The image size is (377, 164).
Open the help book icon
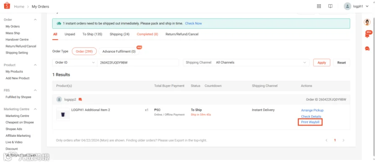(331, 6)
